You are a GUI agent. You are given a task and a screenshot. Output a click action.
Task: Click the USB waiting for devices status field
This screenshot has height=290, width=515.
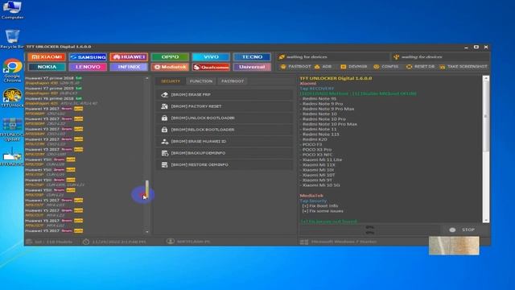click(x=440, y=57)
